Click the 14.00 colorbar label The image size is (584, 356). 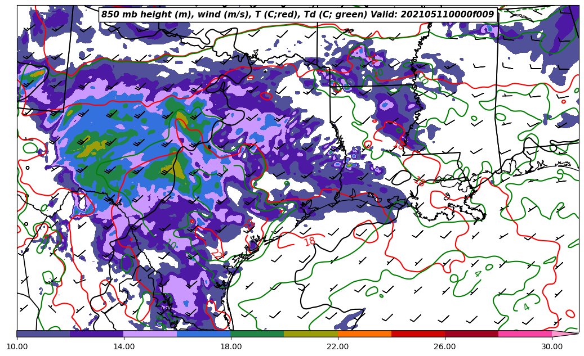point(124,346)
